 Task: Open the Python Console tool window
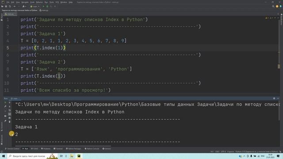92,149
